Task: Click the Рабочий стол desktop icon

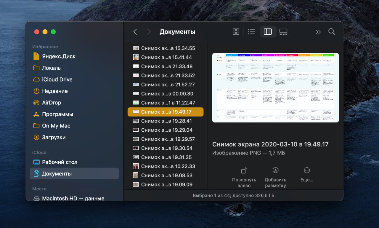Action: click(x=36, y=162)
